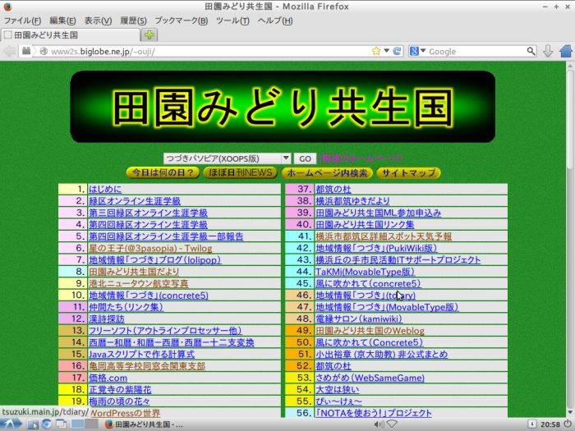Open the ファイル(F) menu
Screen dimensions: 575x431
tap(23, 20)
